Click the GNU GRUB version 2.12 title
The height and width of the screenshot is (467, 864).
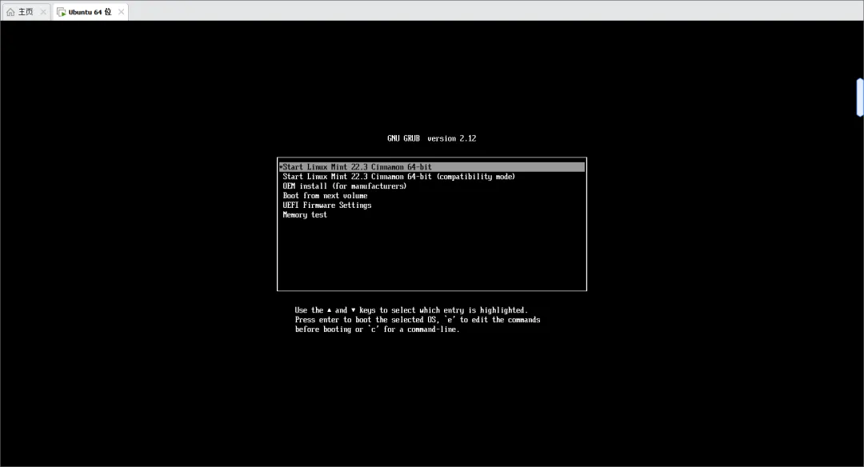coord(431,138)
